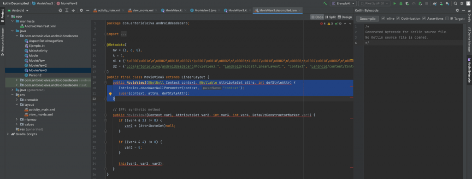
Task: Uncheck the Inline checkbox
Action: (x=383, y=18)
